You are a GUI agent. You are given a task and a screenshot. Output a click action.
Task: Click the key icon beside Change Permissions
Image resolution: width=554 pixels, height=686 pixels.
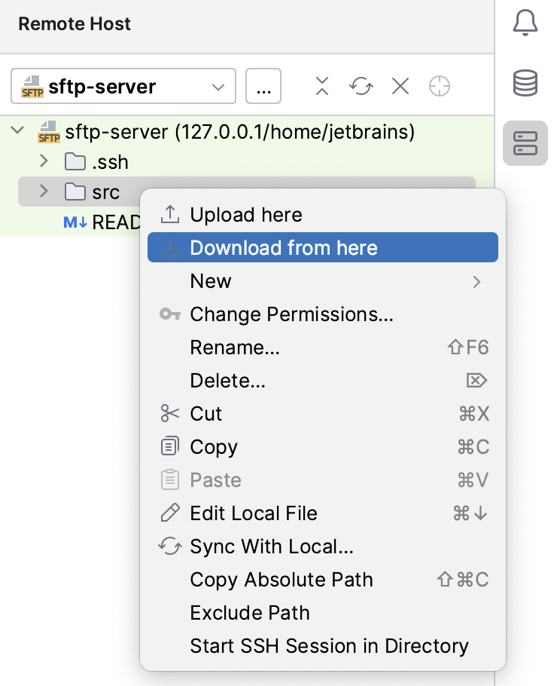pyautogui.click(x=170, y=314)
